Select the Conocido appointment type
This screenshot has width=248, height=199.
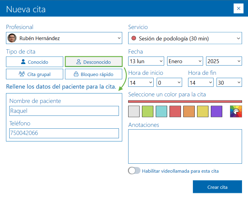click(34, 62)
